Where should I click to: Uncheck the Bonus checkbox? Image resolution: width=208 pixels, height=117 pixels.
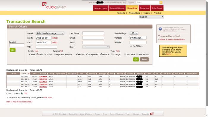click(x=45, y=54)
